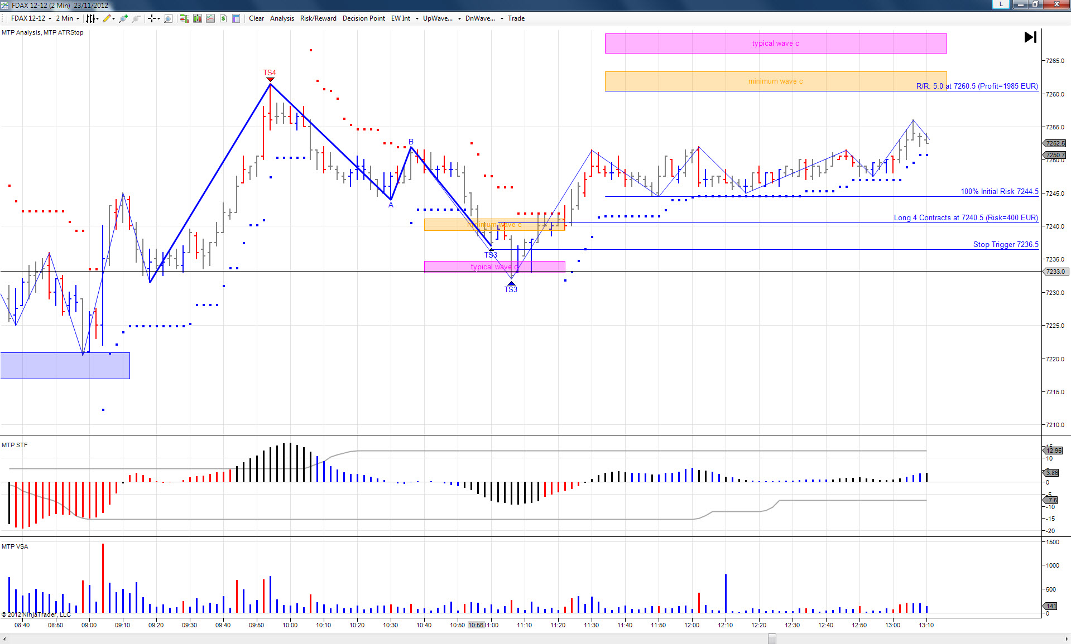The image size is (1071, 644).
Task: Click the 10:56 highlighted time label
Action: pyautogui.click(x=476, y=625)
